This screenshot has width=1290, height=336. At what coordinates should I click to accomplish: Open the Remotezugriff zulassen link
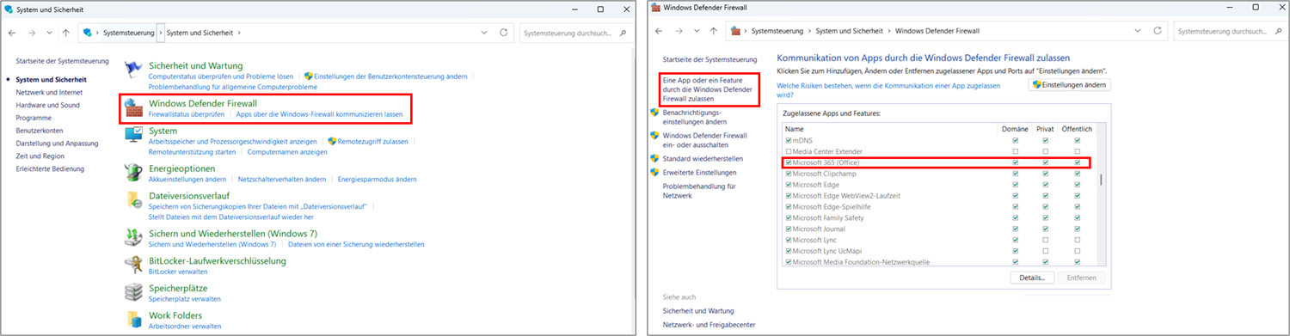[x=373, y=141]
